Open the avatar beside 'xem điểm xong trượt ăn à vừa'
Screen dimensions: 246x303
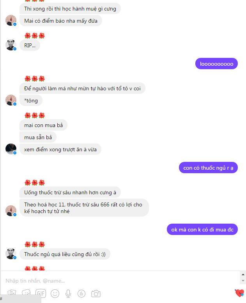click(11, 149)
